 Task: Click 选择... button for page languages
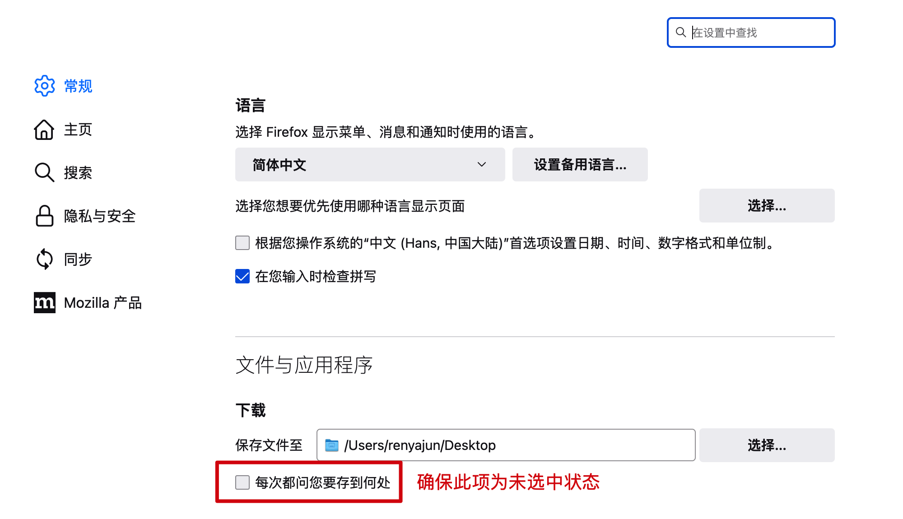(767, 206)
